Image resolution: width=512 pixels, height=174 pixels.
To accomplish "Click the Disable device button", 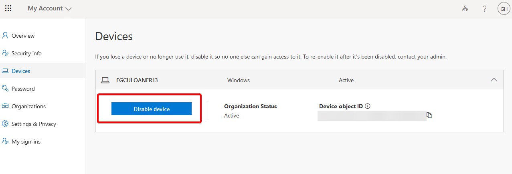I will click(152, 109).
